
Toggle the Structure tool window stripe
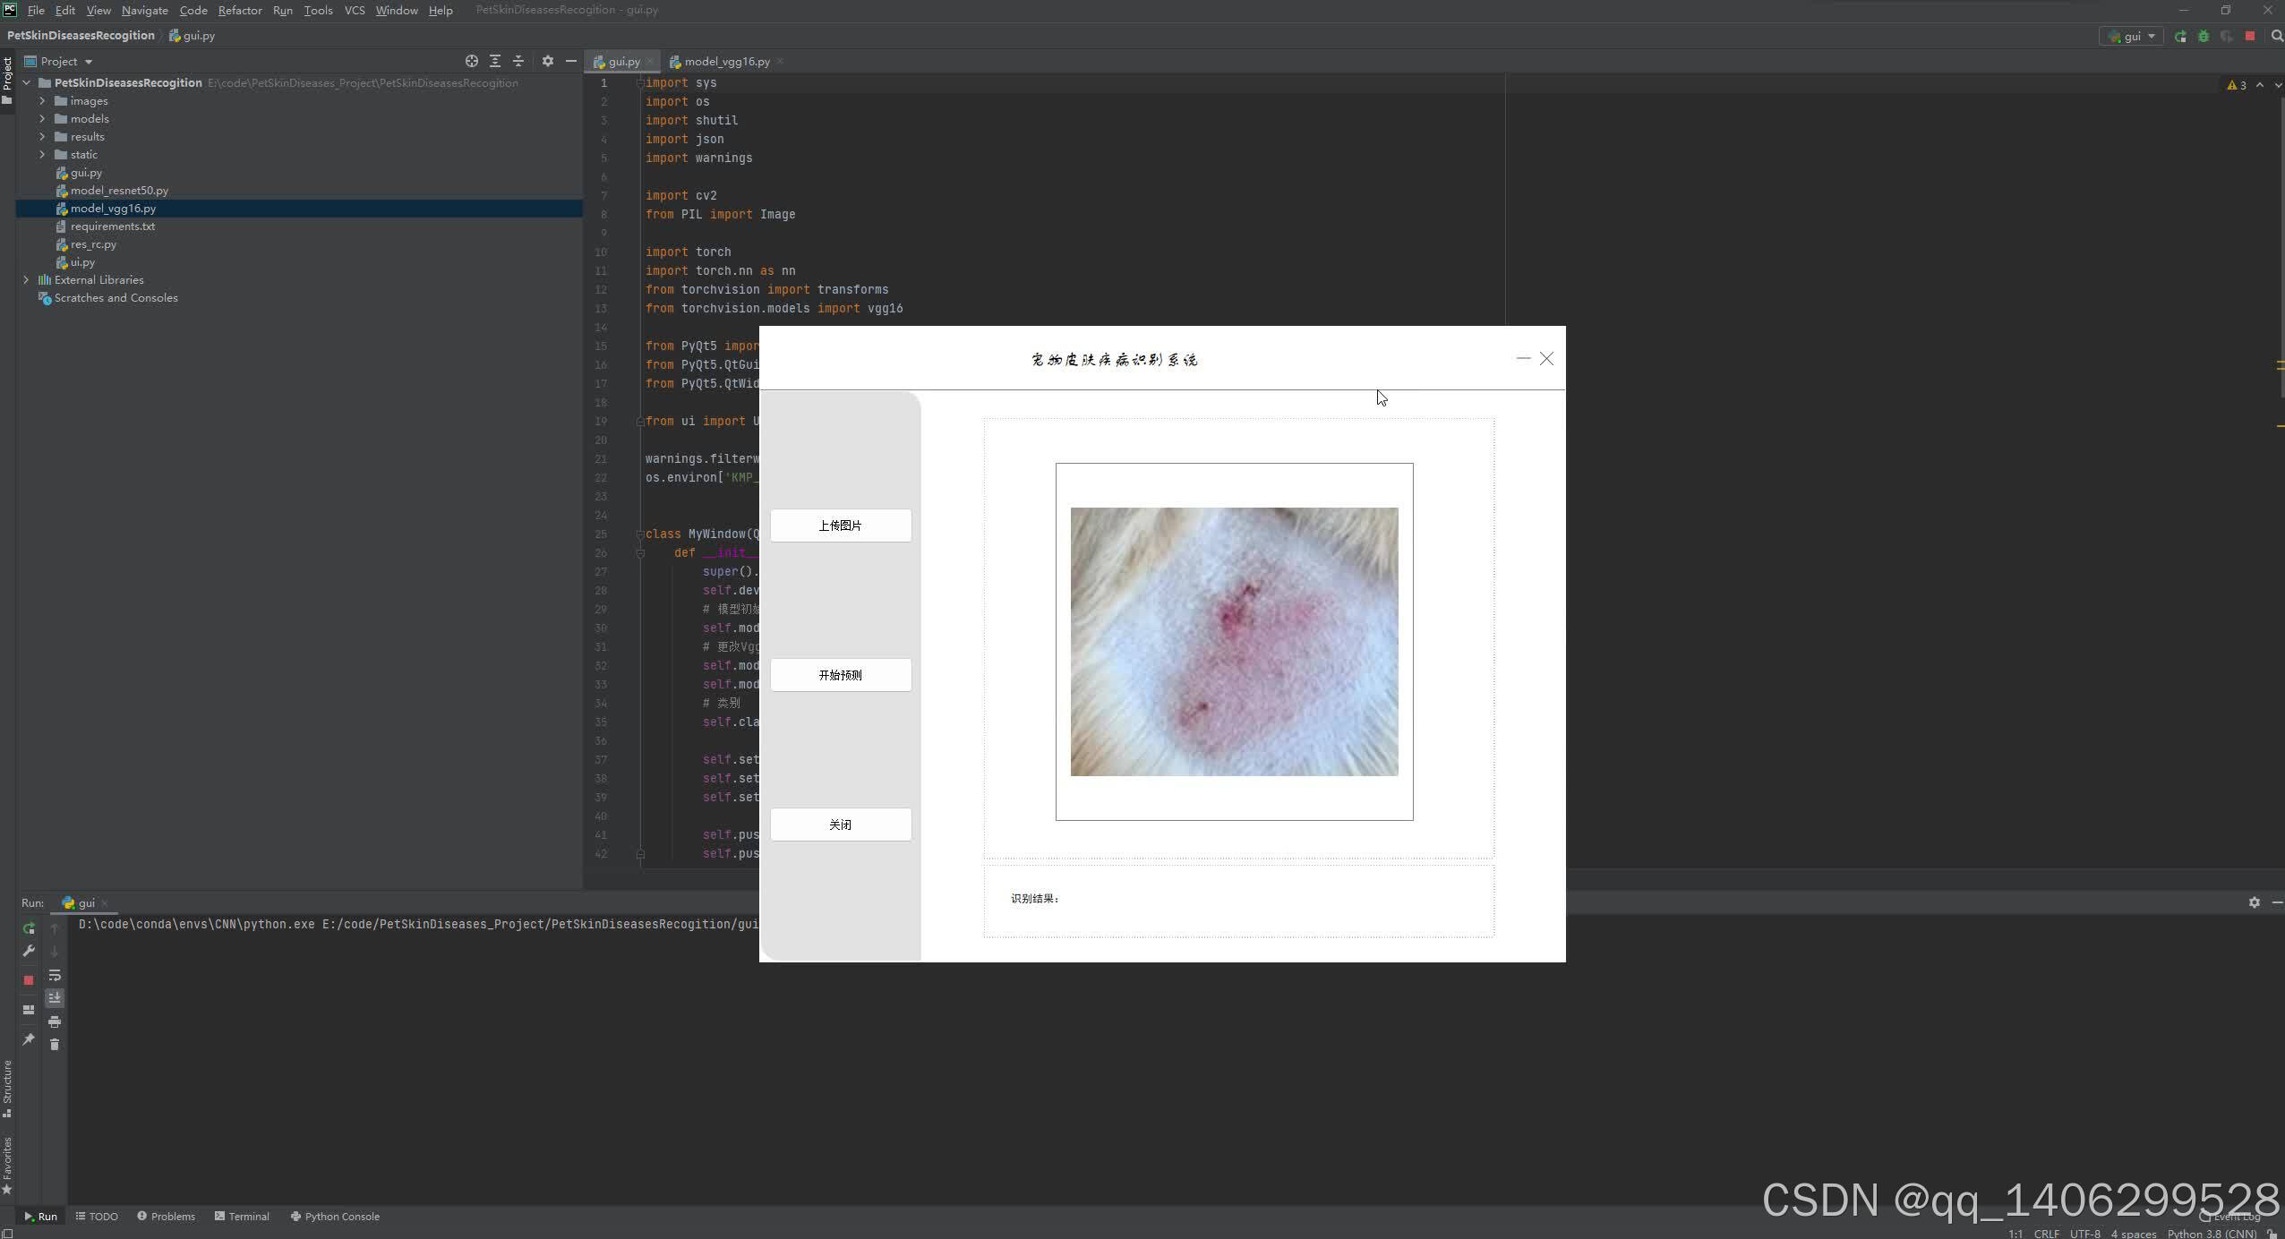pos(7,1088)
